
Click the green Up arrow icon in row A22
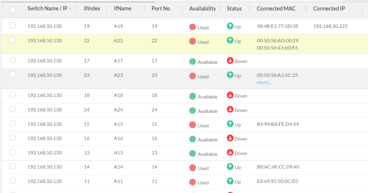230,41
